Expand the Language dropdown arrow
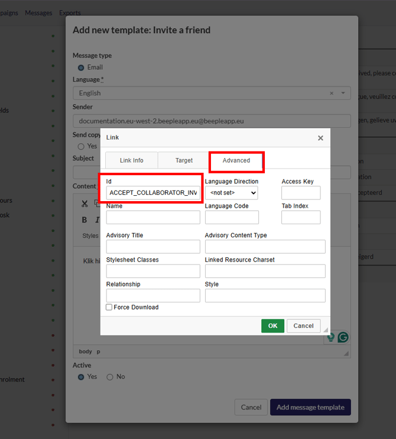396x439 pixels. pos(343,93)
